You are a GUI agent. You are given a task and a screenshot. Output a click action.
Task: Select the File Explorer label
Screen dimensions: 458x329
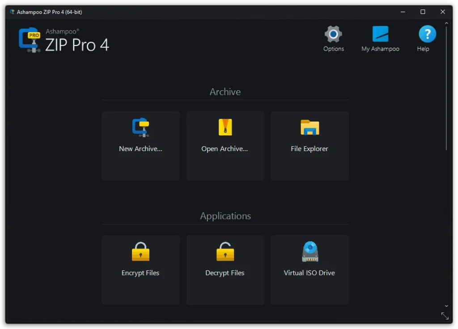coord(310,149)
